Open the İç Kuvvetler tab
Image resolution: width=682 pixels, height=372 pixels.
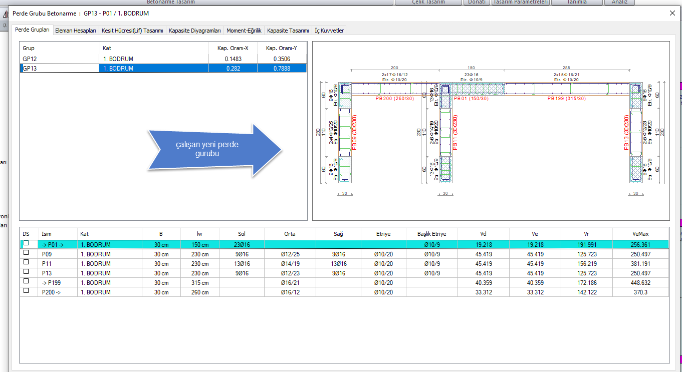[x=329, y=31]
